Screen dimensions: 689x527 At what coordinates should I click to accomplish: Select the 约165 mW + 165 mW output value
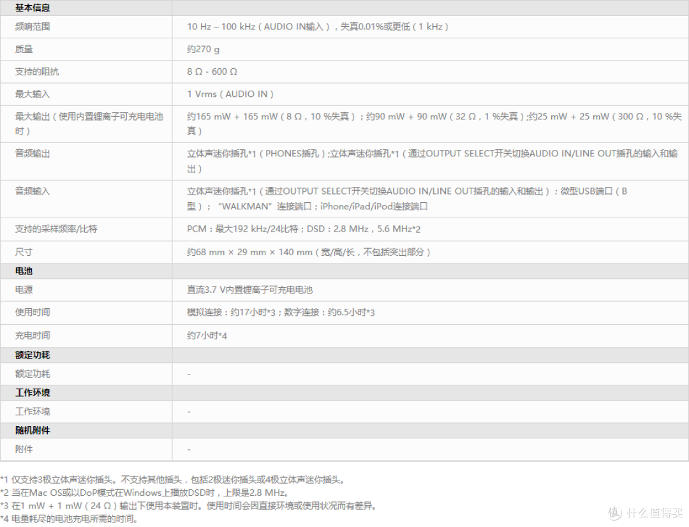(434, 124)
